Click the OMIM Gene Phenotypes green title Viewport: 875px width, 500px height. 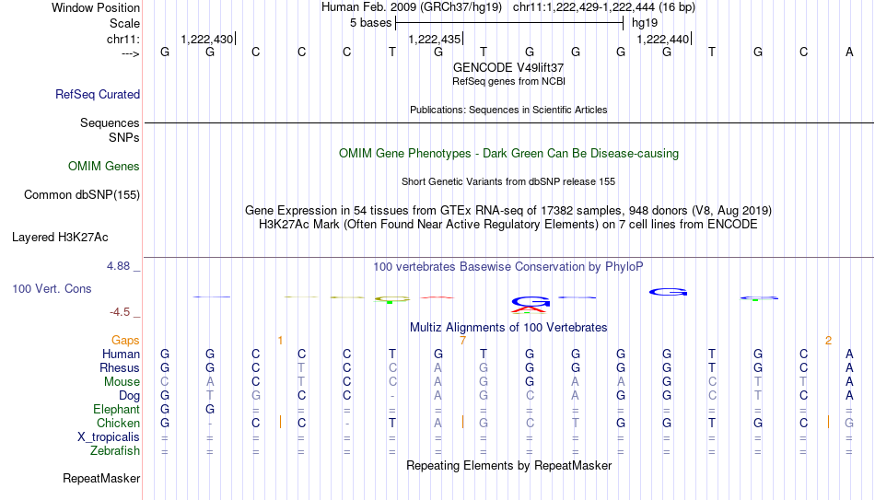(508, 154)
